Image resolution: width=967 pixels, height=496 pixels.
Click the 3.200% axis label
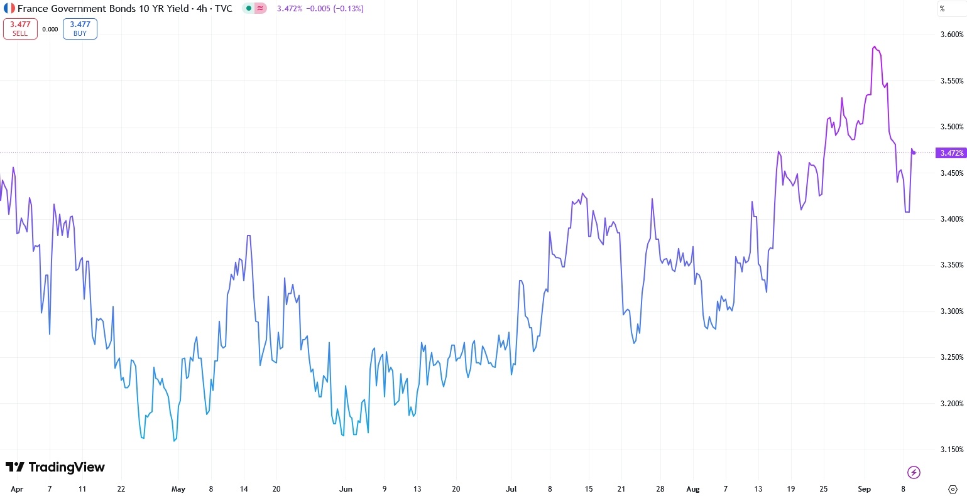[x=952, y=404]
